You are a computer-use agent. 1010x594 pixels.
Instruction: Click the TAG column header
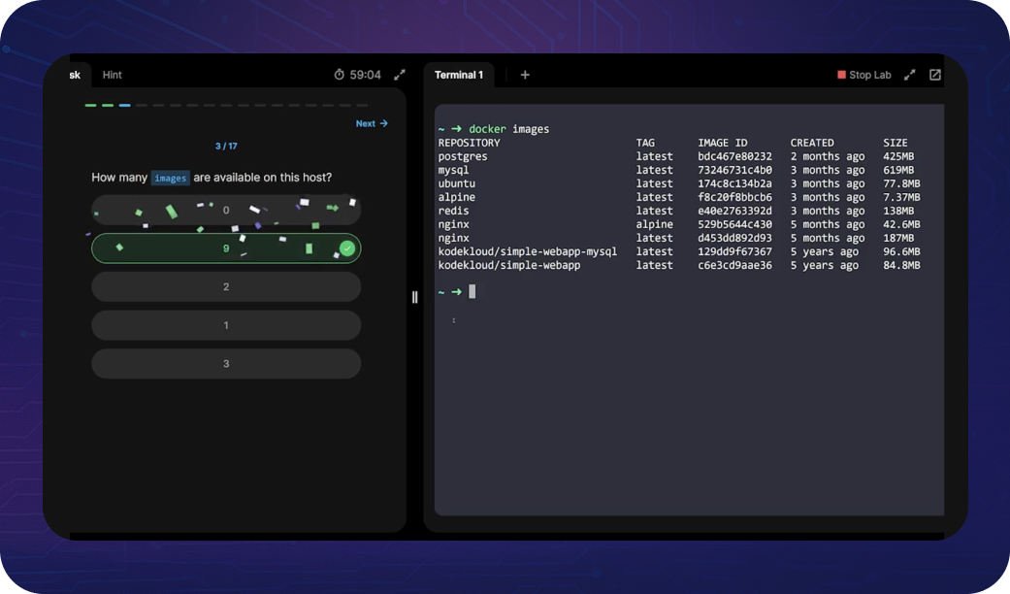tap(645, 143)
